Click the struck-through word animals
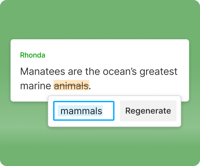This screenshot has width=200, height=166. click(71, 86)
